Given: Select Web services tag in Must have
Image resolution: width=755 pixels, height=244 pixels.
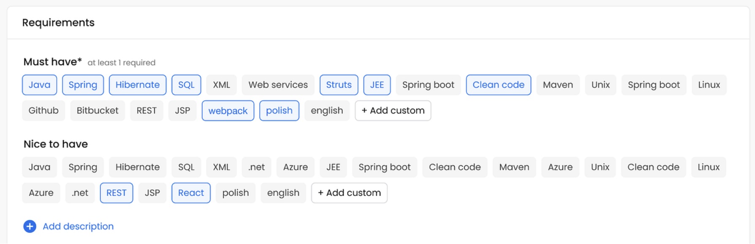Looking at the screenshot, I should 278,85.
